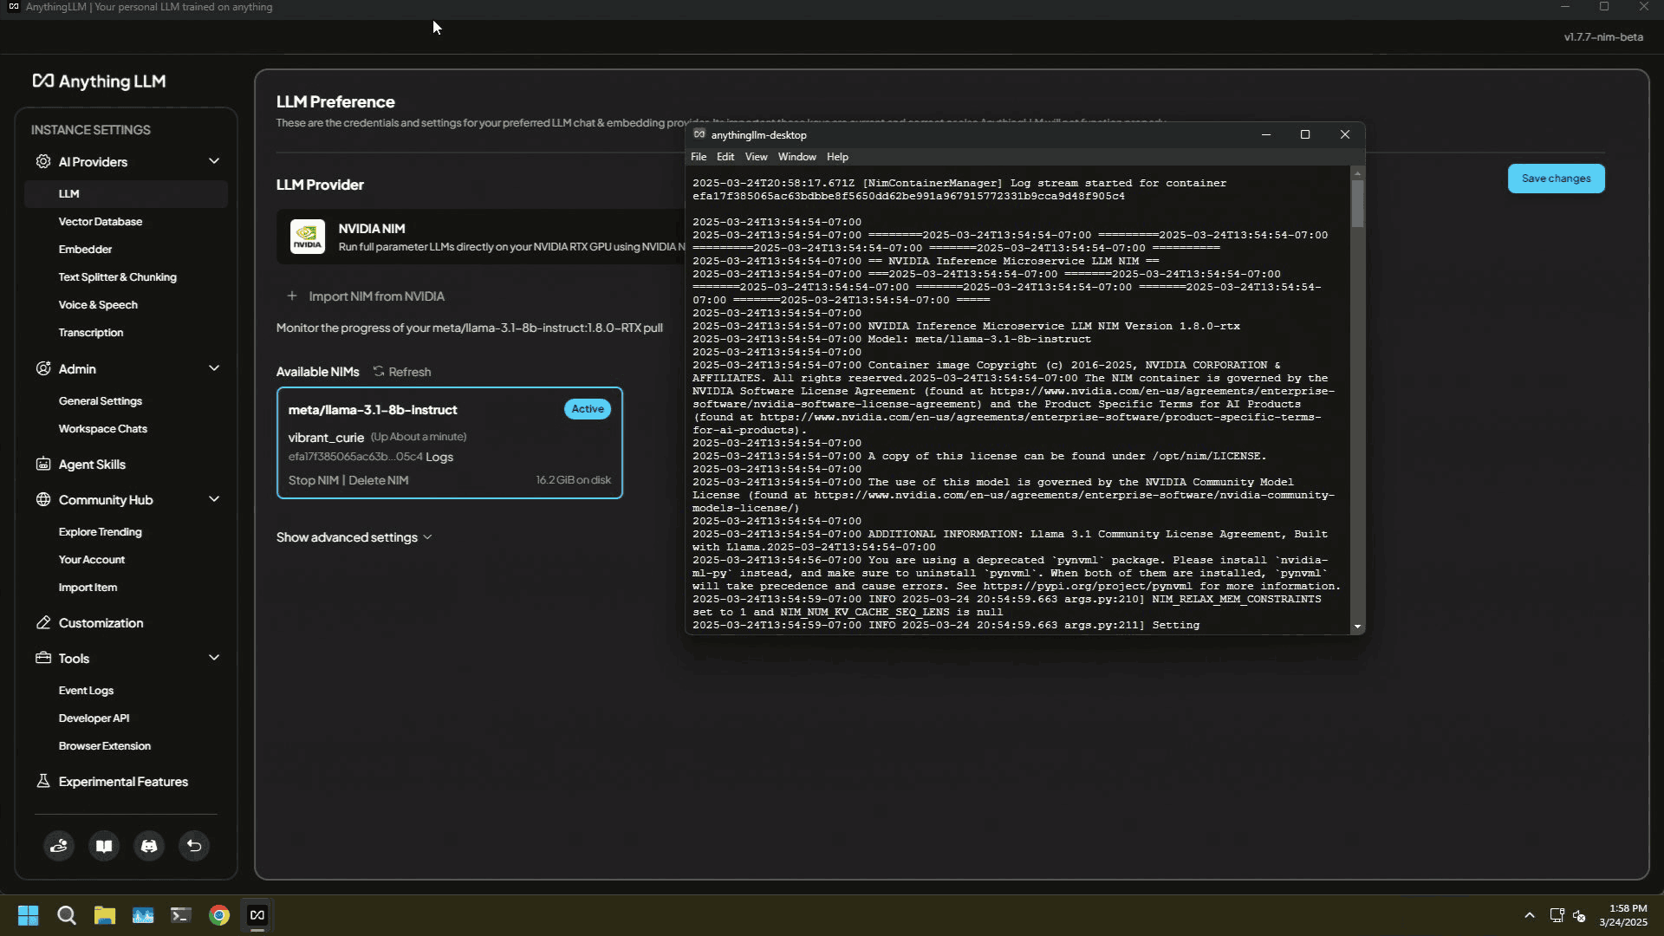Collapse the Community Hub section

tap(214, 499)
